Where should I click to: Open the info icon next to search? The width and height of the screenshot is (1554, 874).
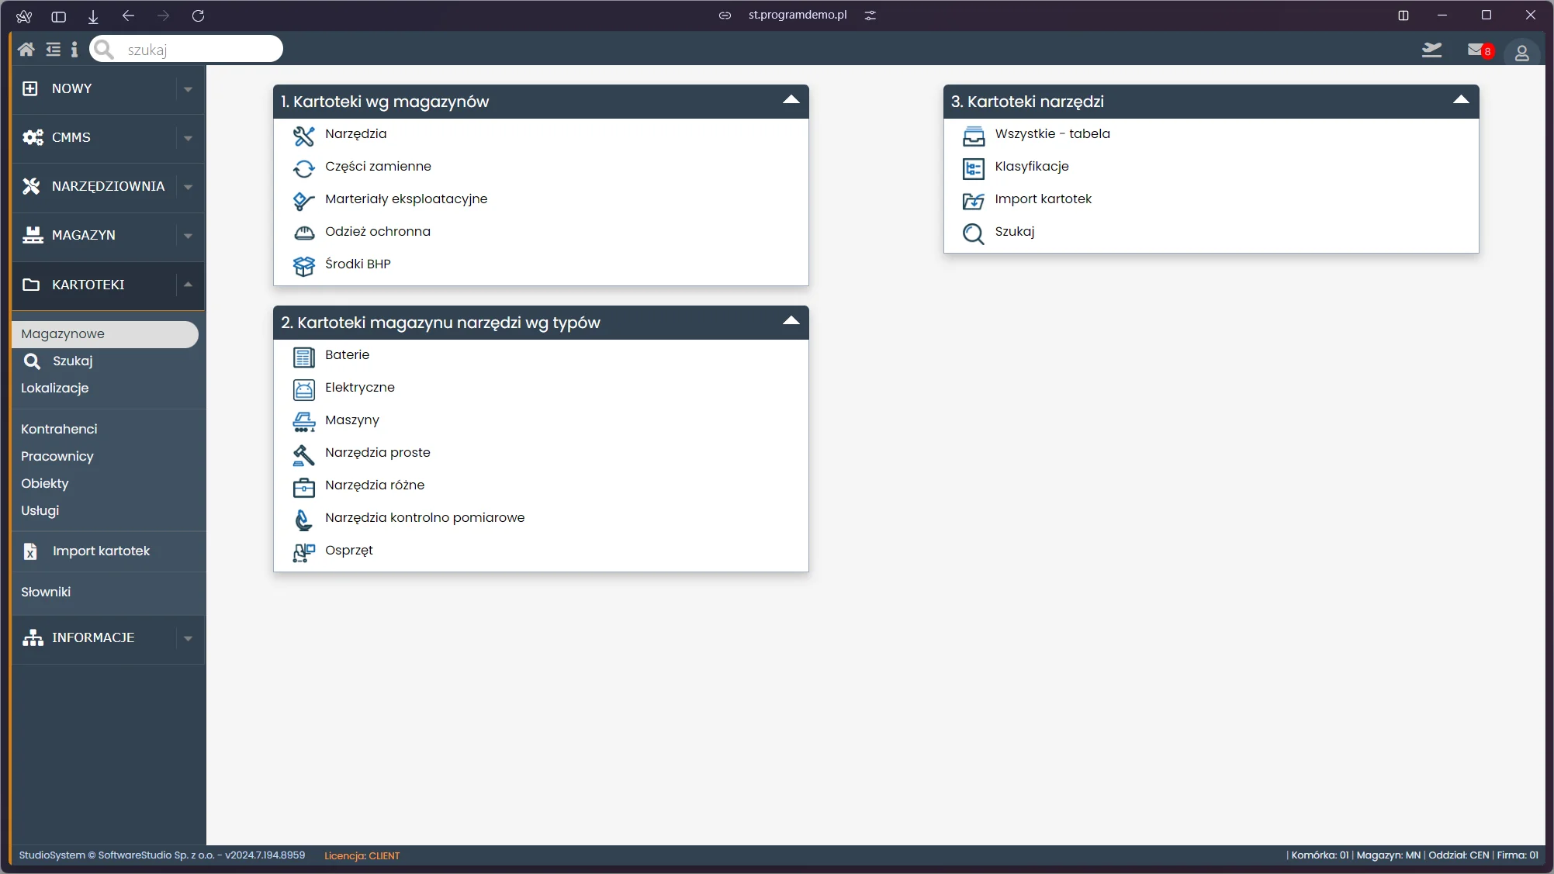(74, 50)
